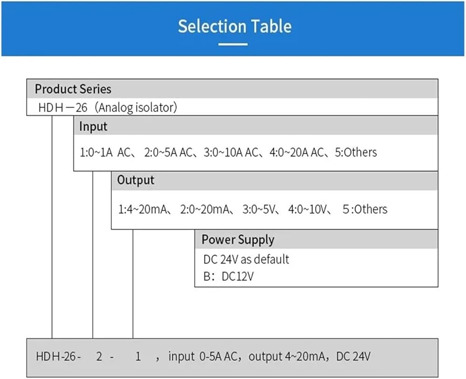Select the Power Supply header

pyautogui.click(x=238, y=240)
